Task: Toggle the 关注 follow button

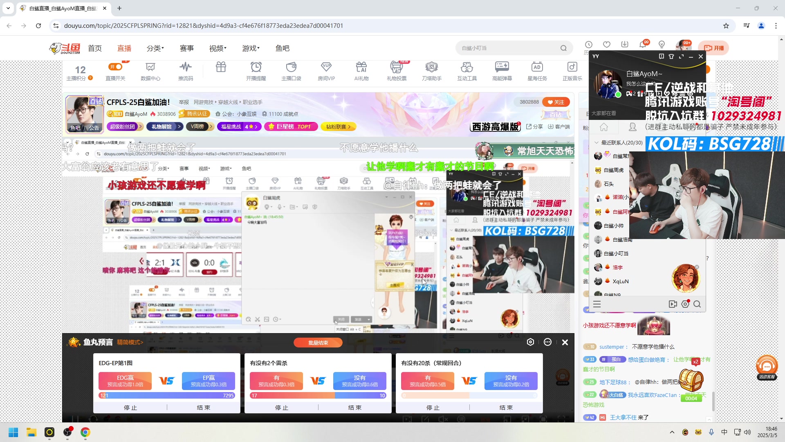Action: (x=556, y=102)
